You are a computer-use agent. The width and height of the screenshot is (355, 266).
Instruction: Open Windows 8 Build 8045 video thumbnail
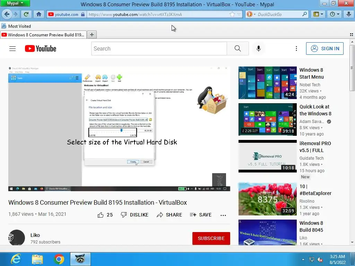(x=268, y=232)
